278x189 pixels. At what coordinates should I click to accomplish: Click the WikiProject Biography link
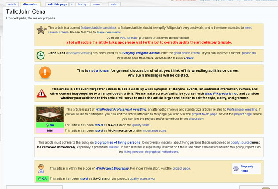[112, 168]
